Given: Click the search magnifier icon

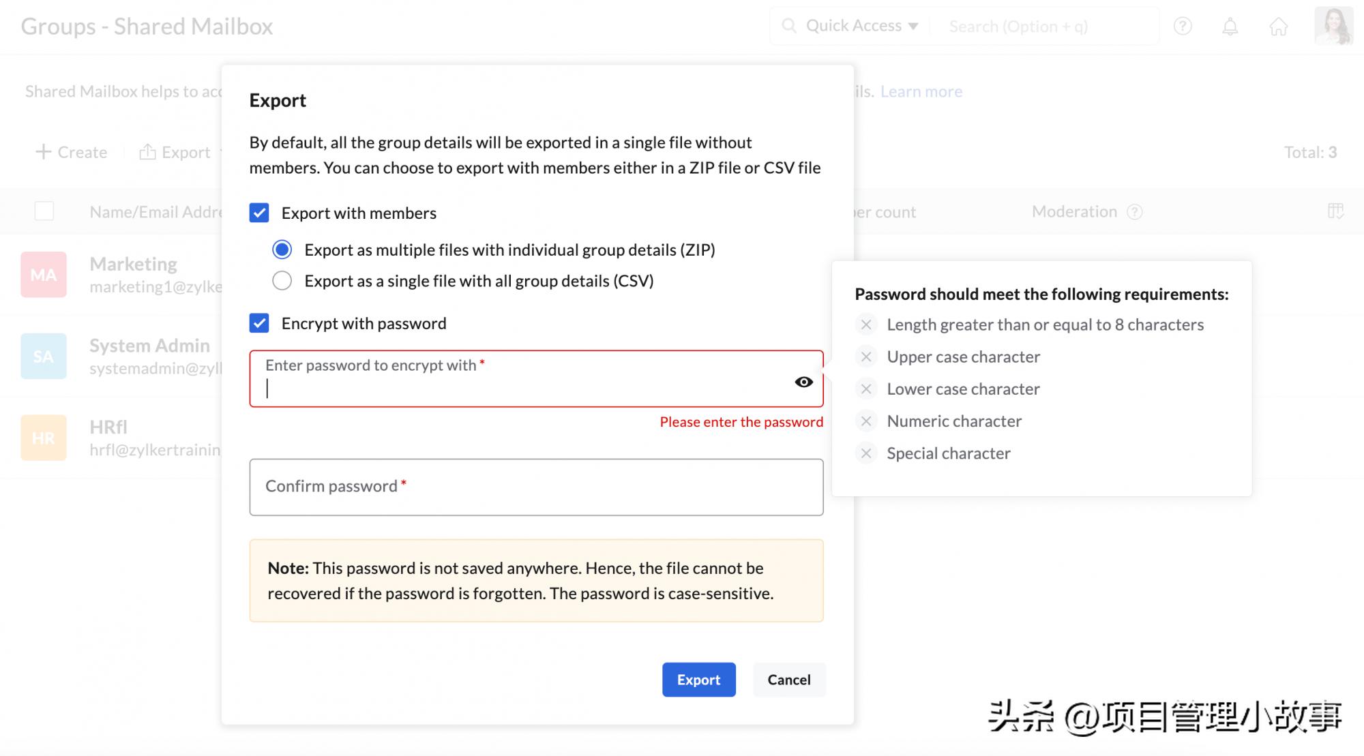Looking at the screenshot, I should (789, 26).
